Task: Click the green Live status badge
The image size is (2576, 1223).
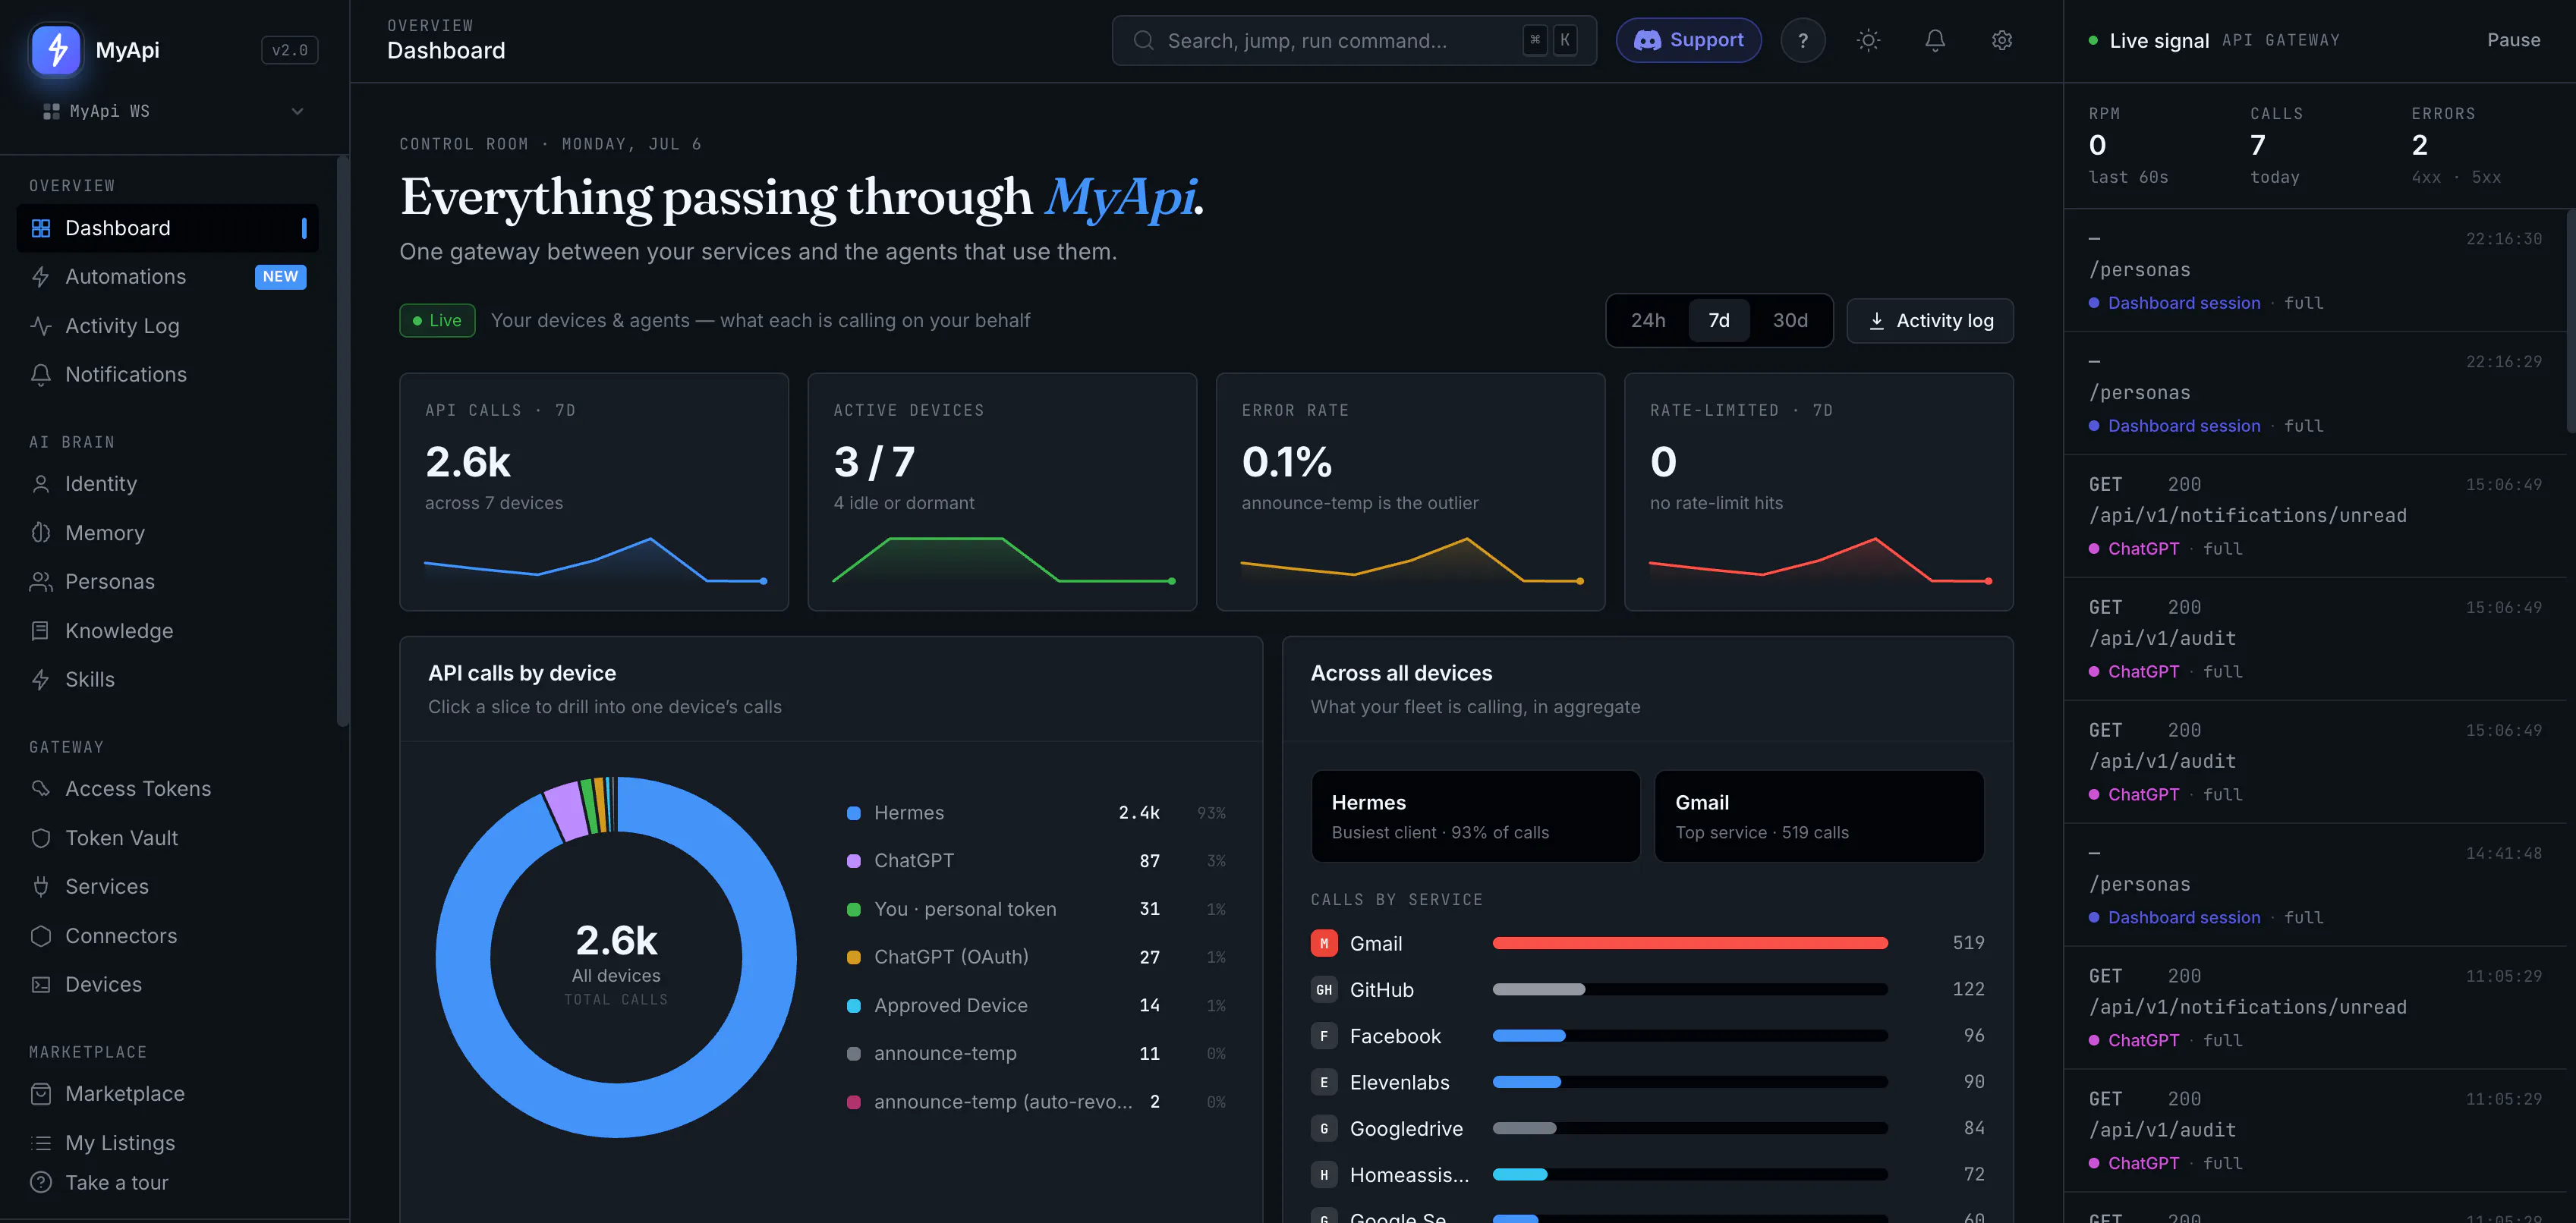Action: click(437, 321)
